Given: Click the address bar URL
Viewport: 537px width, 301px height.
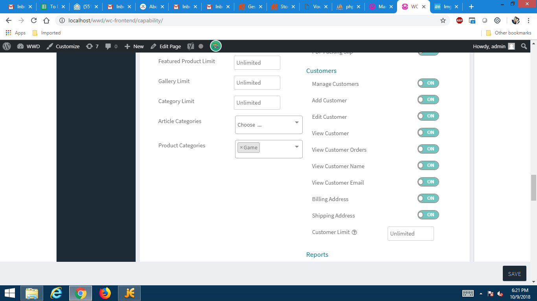Looking at the screenshot, I should click(x=116, y=20).
